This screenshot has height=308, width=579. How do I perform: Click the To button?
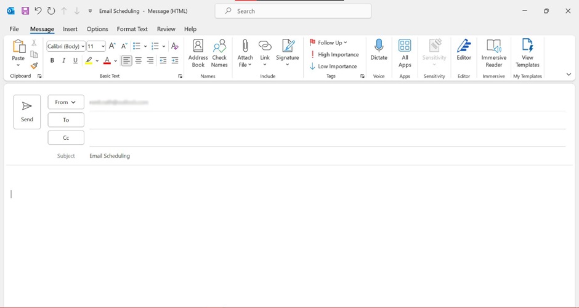coord(66,120)
